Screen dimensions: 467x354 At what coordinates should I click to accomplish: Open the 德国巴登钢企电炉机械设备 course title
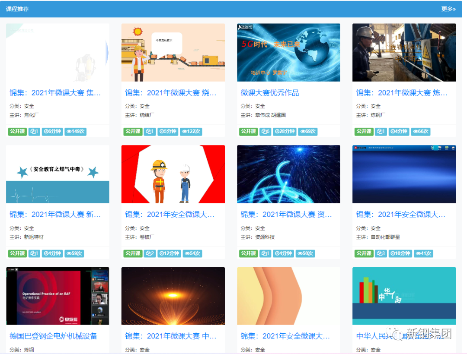[x=54, y=336]
